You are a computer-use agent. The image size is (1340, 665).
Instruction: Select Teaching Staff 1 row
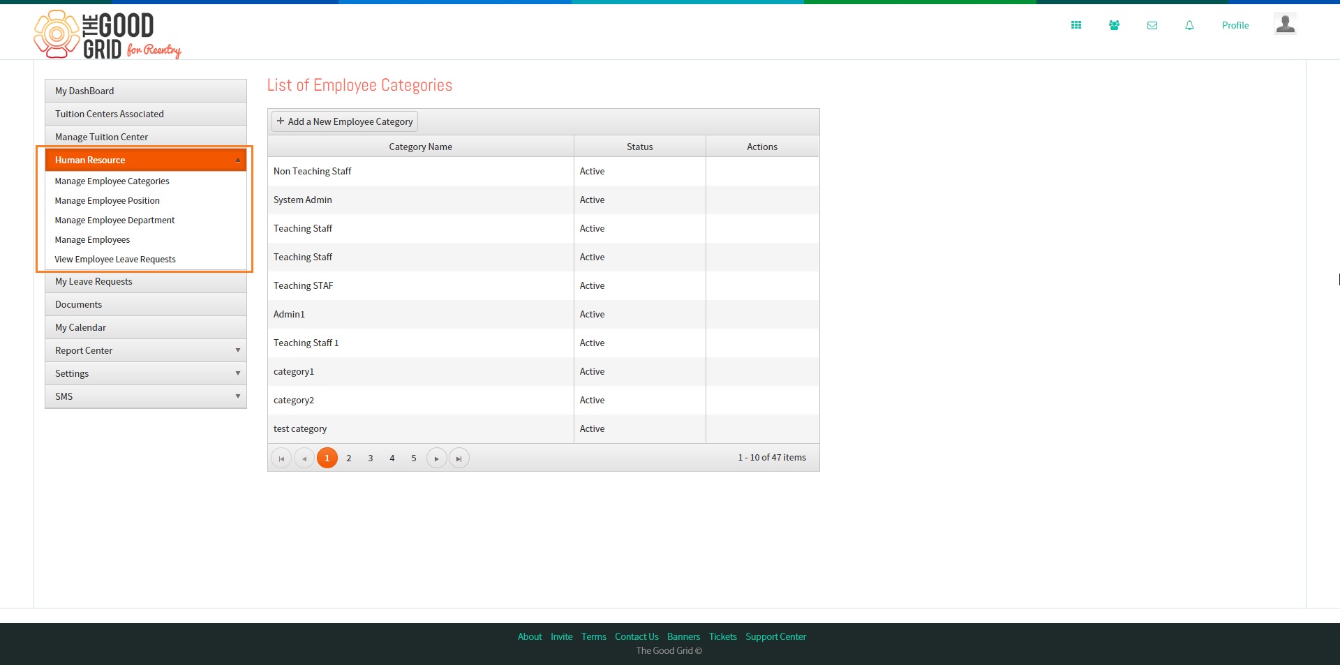point(543,343)
